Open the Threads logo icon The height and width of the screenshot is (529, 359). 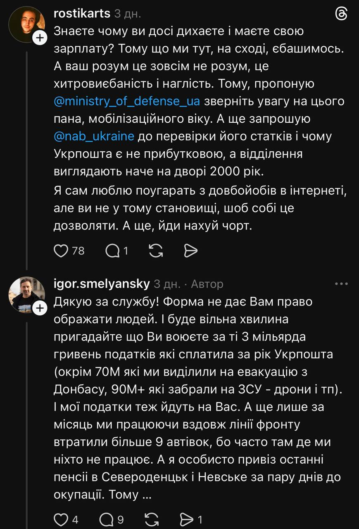point(342,14)
